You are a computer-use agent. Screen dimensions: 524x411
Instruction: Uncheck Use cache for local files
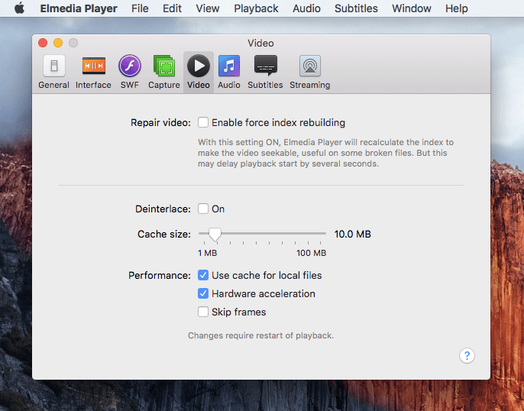tap(203, 275)
